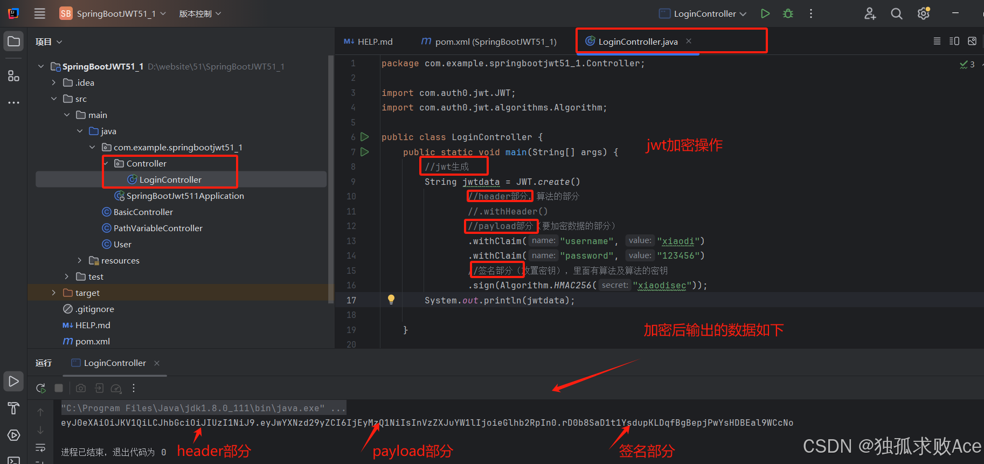Open the inspection widget showing 3 warnings

[x=967, y=65]
